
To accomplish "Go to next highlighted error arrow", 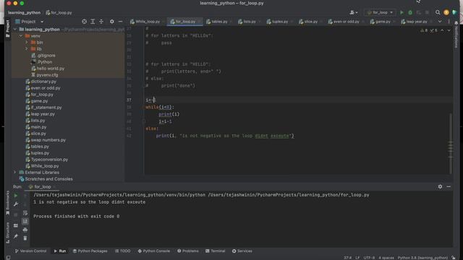I will click(449, 30).
